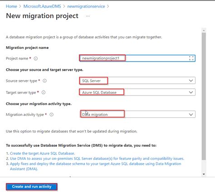Click the breadcrumb chevron after Microsoft.AzureDMS
The image size is (215, 192).
(x=64, y=6)
